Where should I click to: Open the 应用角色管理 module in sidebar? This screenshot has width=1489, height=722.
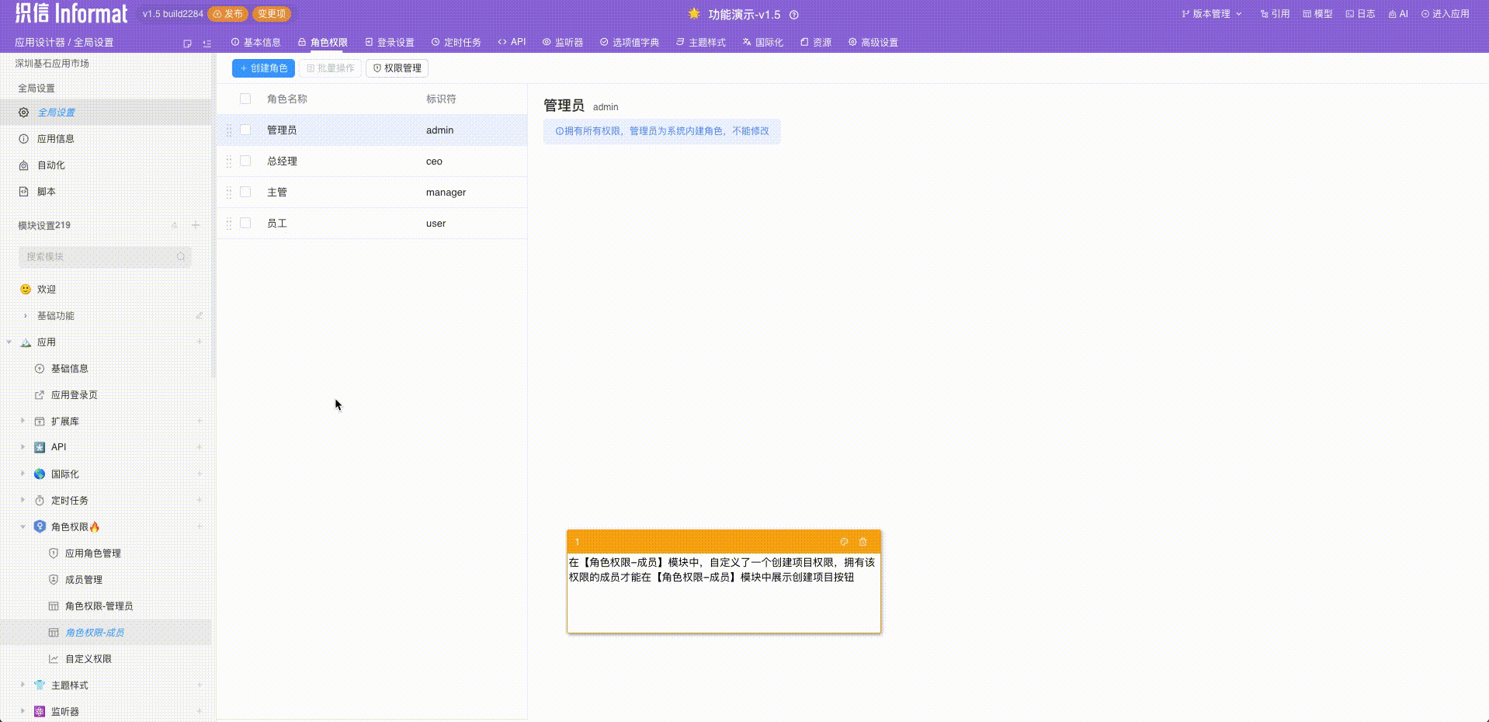click(93, 553)
